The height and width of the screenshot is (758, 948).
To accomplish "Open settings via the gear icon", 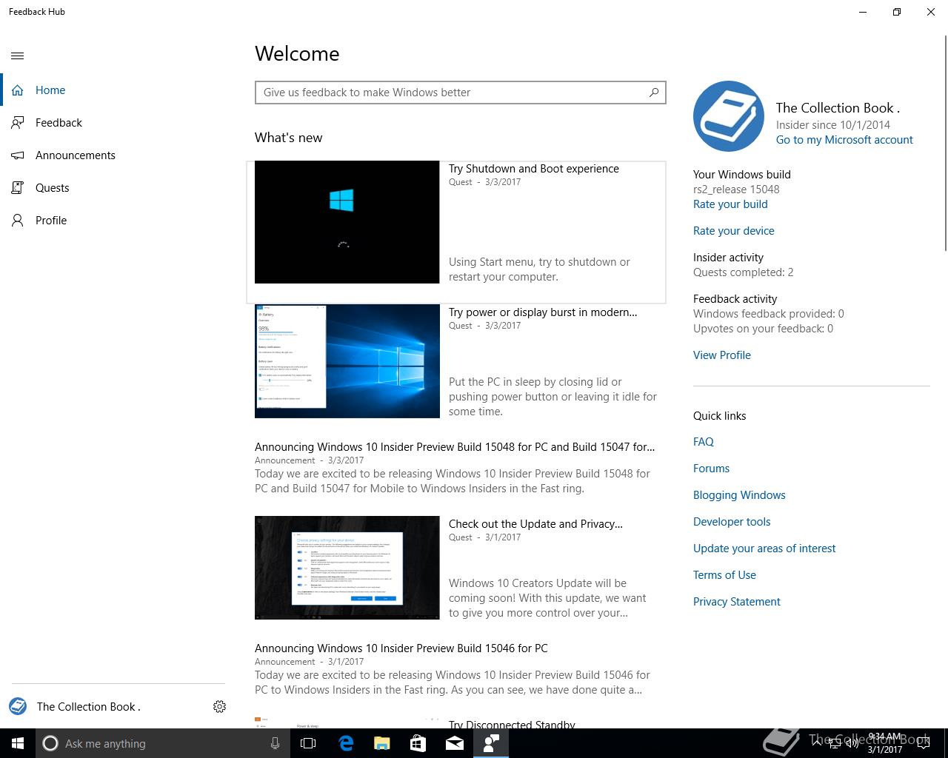I will [x=219, y=707].
